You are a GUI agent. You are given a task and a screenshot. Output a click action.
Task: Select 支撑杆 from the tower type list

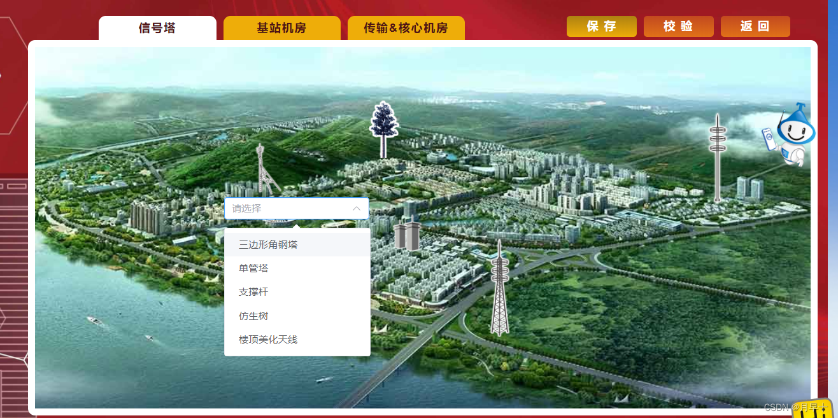pyautogui.click(x=253, y=291)
